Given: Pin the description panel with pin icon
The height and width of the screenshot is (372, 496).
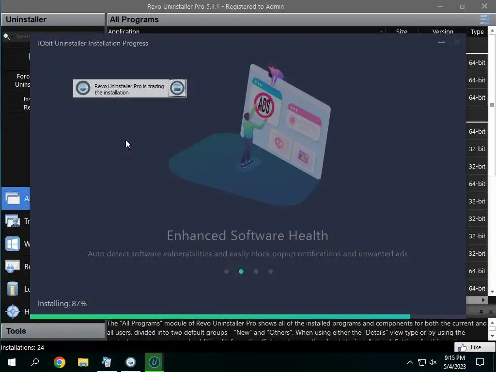Looking at the screenshot, I should pyautogui.click(x=481, y=312).
